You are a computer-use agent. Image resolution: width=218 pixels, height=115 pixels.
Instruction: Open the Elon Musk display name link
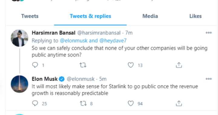coord(45,79)
